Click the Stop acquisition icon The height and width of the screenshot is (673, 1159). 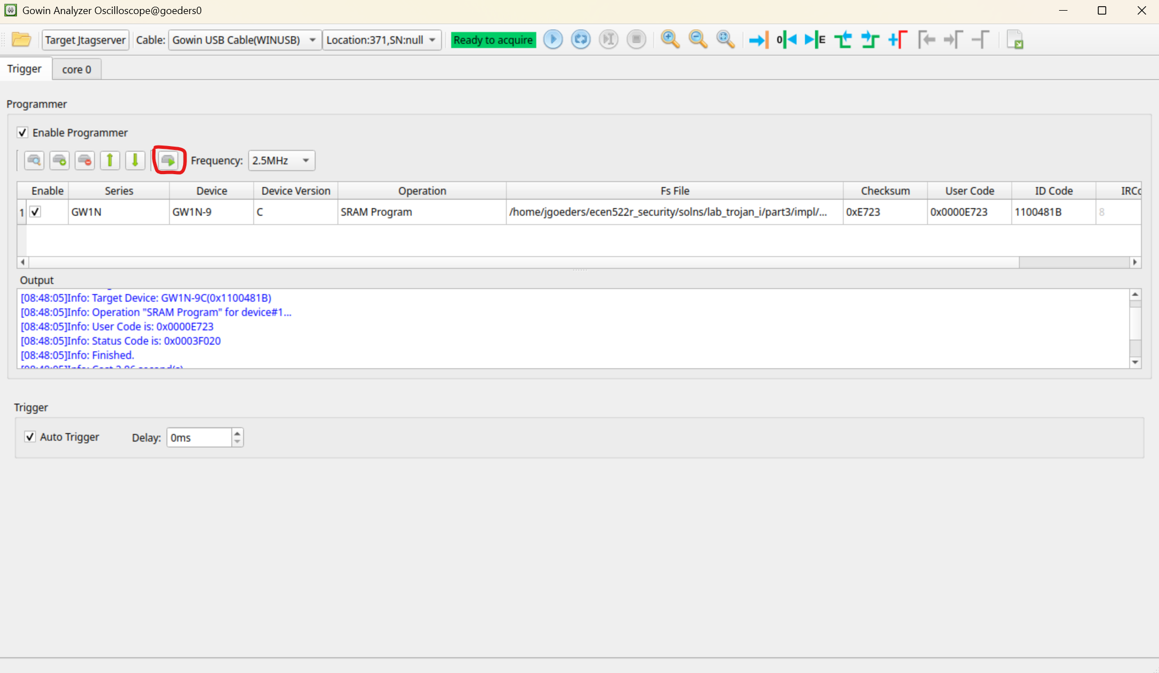click(636, 39)
